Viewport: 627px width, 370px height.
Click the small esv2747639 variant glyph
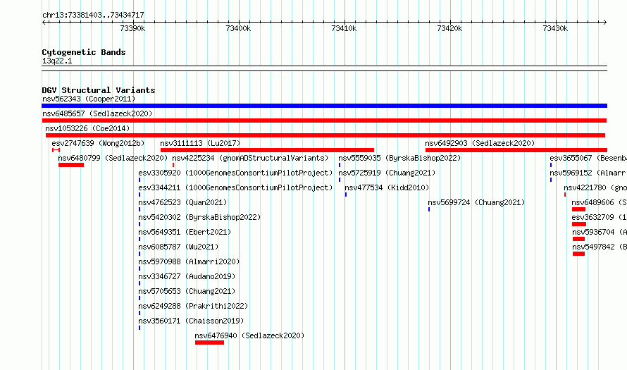[56, 150]
